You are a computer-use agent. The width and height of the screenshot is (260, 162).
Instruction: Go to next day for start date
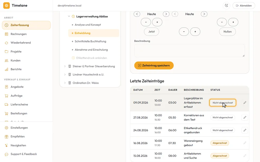click(166, 14)
